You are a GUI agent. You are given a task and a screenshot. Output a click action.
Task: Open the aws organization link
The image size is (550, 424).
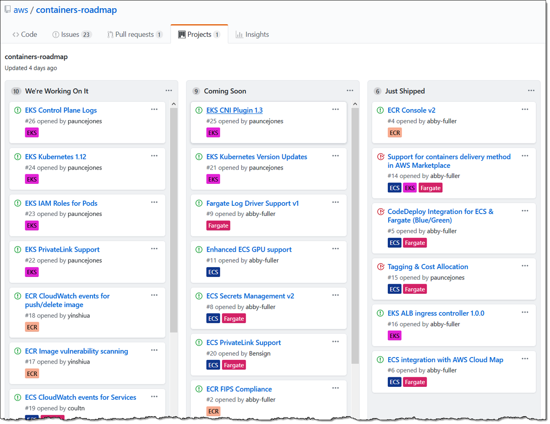(21, 10)
